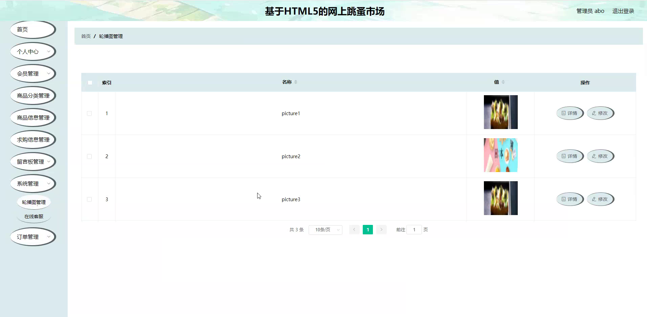Select 在线客服 submenu item
The height and width of the screenshot is (317, 647).
34,216
